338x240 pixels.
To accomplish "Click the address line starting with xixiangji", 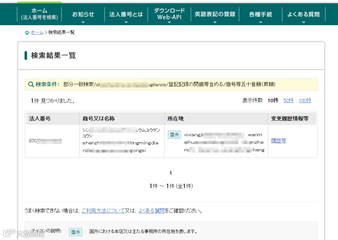I will tap(223, 135).
